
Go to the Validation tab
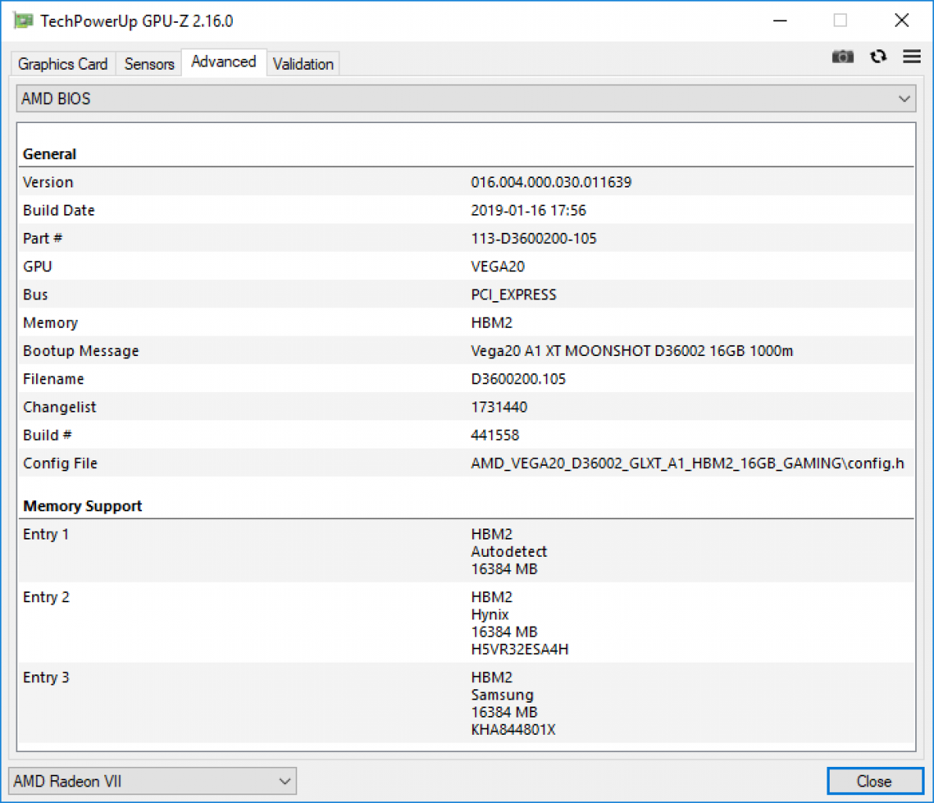pyautogui.click(x=303, y=64)
